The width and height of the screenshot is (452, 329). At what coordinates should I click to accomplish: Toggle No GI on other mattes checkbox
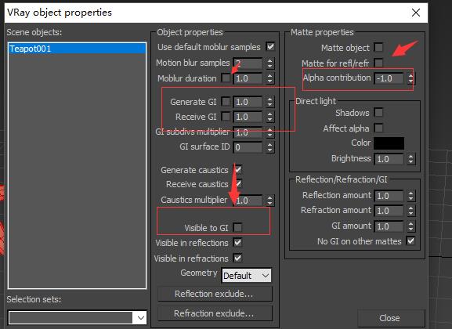410,240
